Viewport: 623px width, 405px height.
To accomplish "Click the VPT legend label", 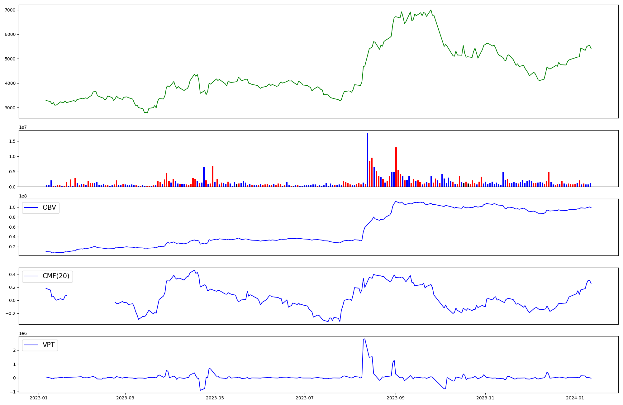I will pos(49,345).
